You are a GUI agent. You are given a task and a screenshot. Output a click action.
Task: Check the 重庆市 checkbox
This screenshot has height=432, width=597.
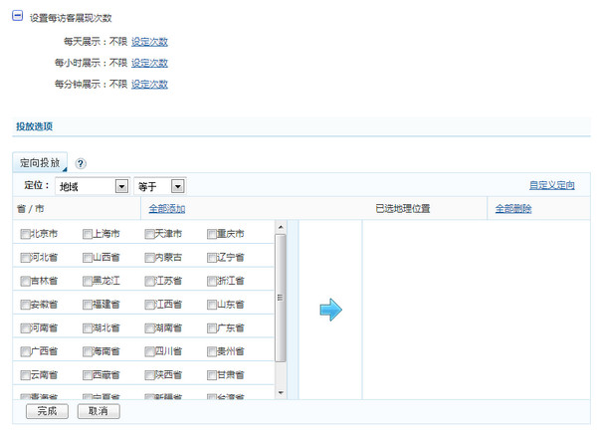coord(212,234)
